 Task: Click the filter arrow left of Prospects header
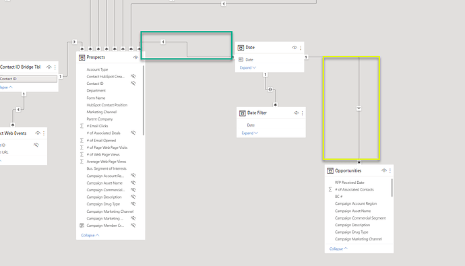tap(74, 42)
